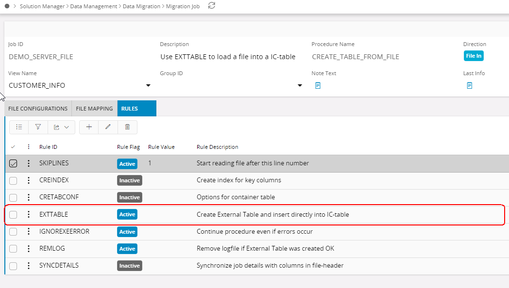Open the filter icon in the Rules toolbar

[x=38, y=127]
